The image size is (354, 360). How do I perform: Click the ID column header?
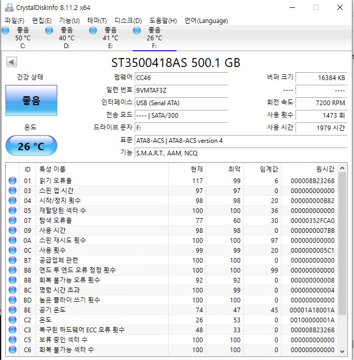pos(27,169)
